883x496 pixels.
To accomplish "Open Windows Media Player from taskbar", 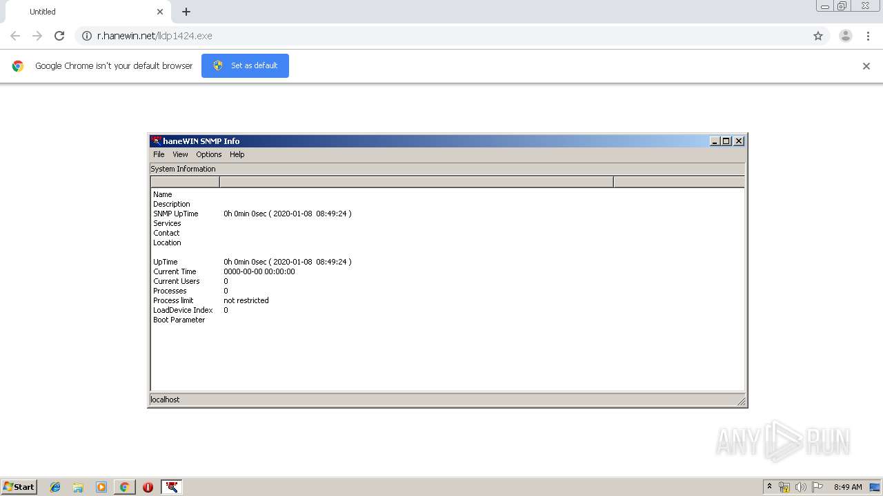I will click(x=101, y=487).
